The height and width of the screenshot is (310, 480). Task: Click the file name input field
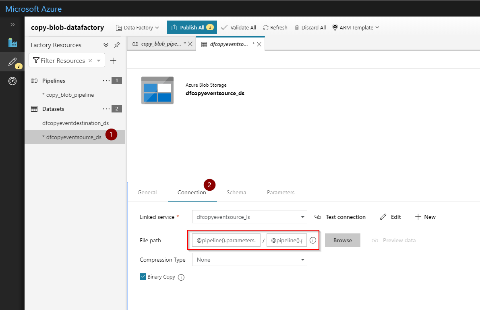pyautogui.click(x=287, y=240)
